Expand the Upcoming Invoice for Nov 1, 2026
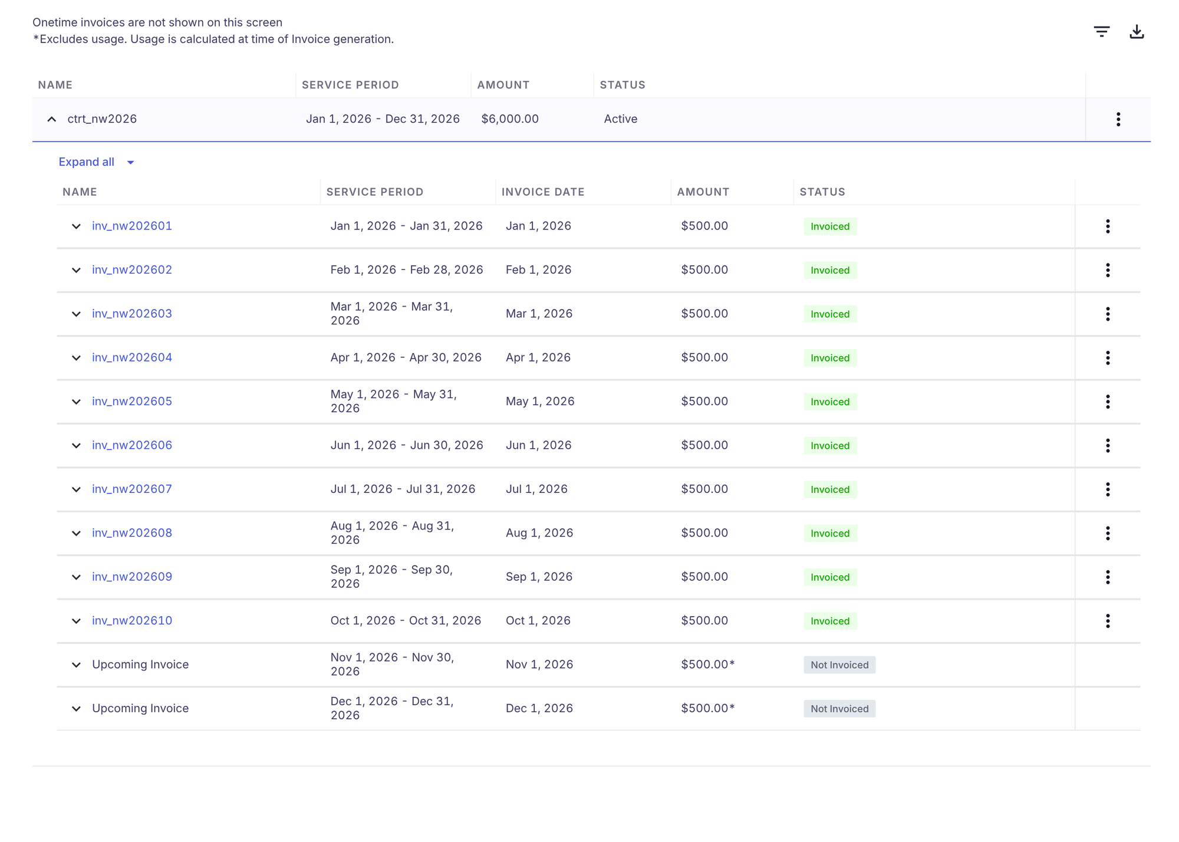This screenshot has height=842, width=1179. (x=76, y=665)
